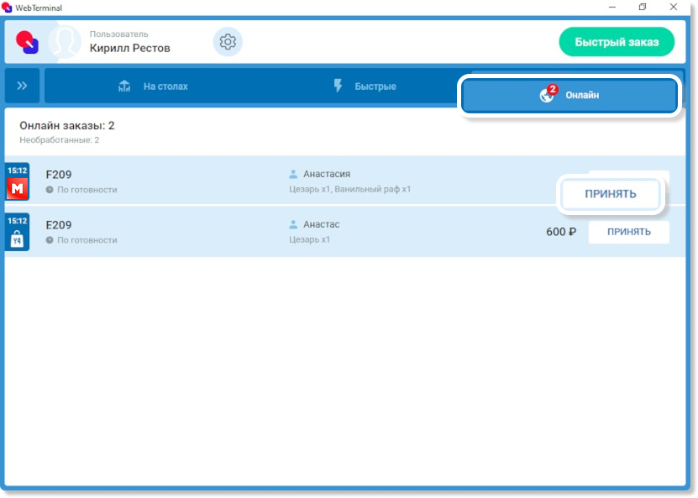Open the order F209 title
This screenshot has height=498, width=698.
pos(59,175)
